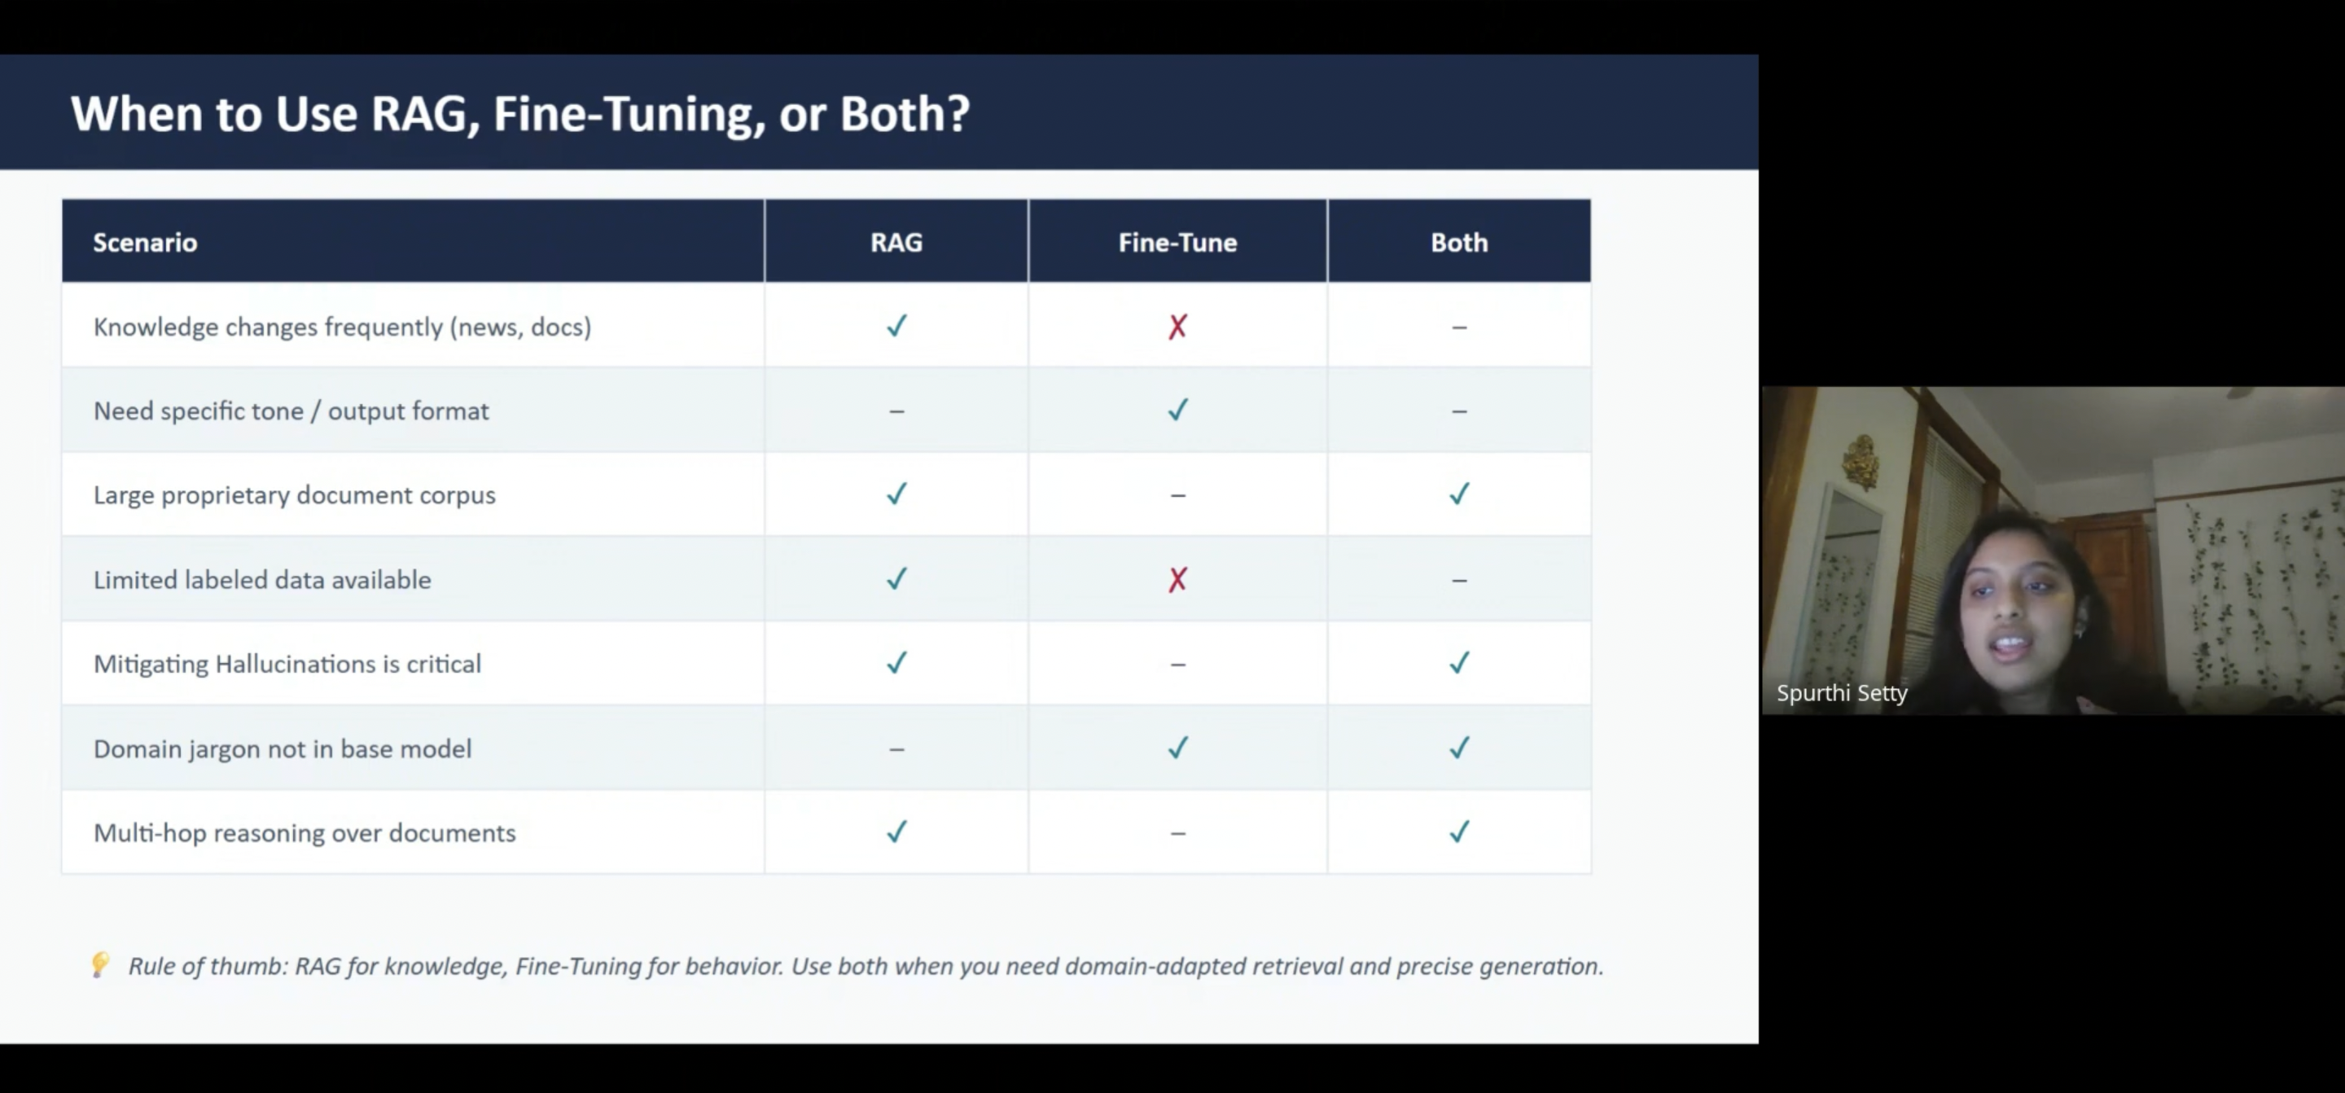Click Both checkmark for Large proprietary corpus
This screenshot has height=1093, width=2345.
pyautogui.click(x=1459, y=494)
